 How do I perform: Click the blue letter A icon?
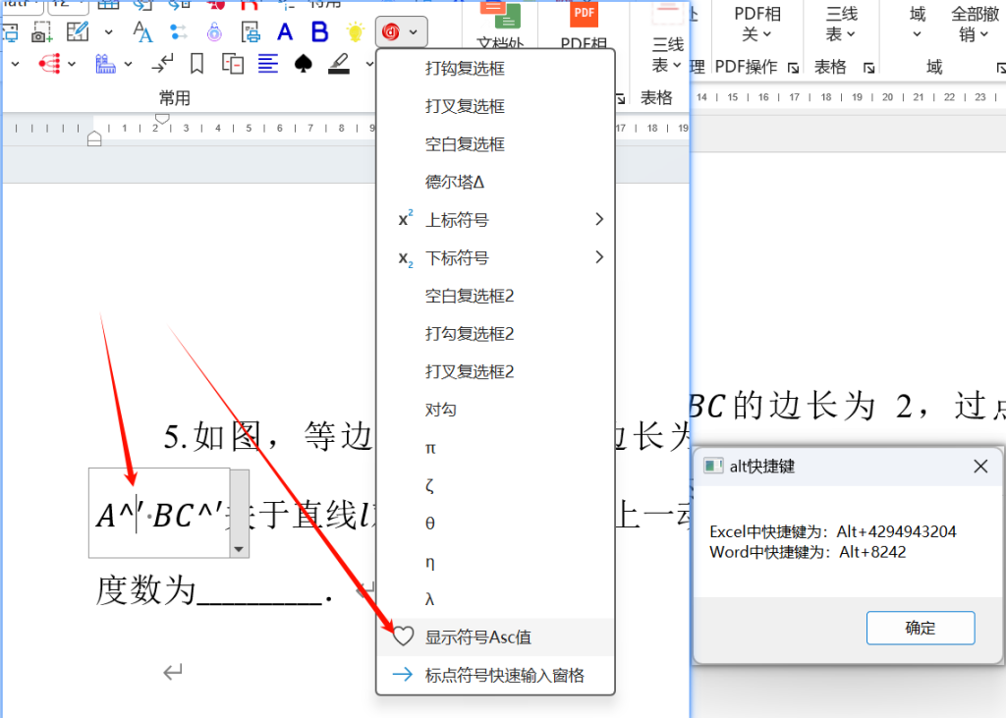pos(285,31)
